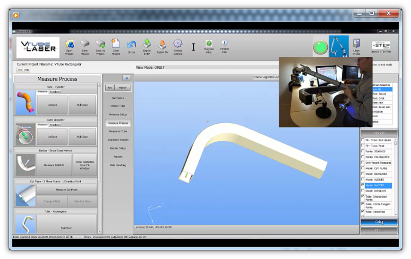Click the Export STEP icon
This screenshot has height=259, width=411.
pyautogui.click(x=147, y=44)
